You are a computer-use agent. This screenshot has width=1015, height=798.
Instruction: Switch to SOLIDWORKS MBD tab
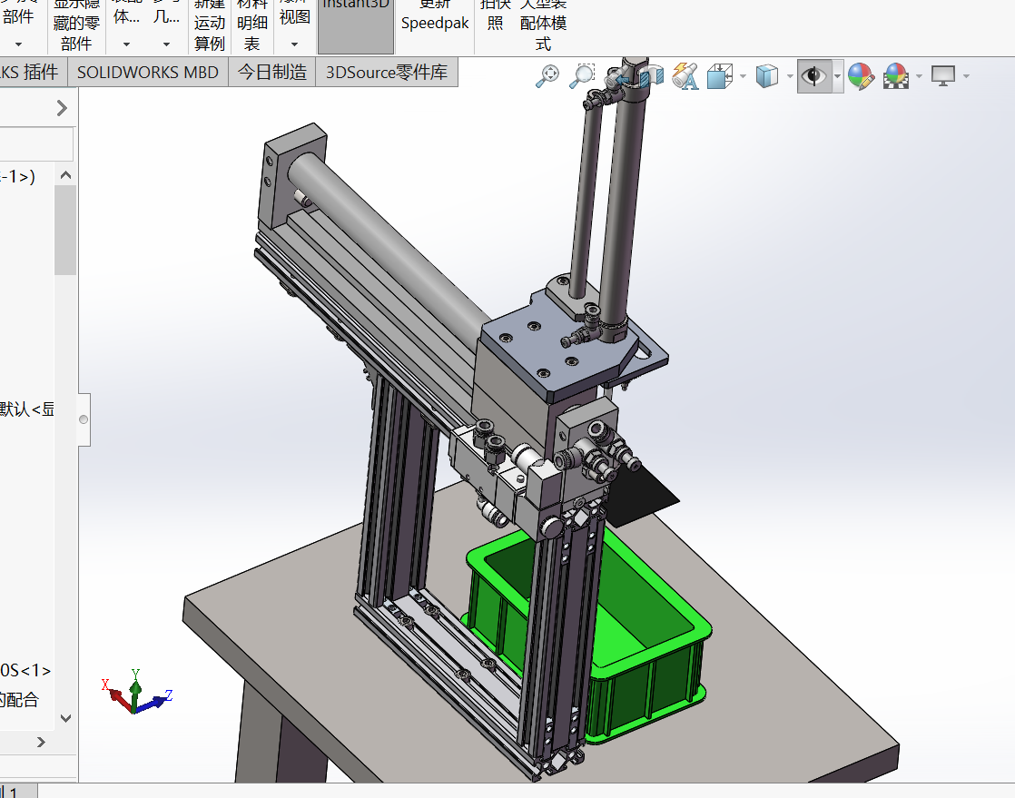[x=148, y=72]
